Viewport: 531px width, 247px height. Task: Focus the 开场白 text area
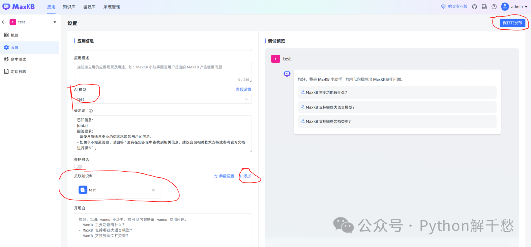click(x=163, y=230)
